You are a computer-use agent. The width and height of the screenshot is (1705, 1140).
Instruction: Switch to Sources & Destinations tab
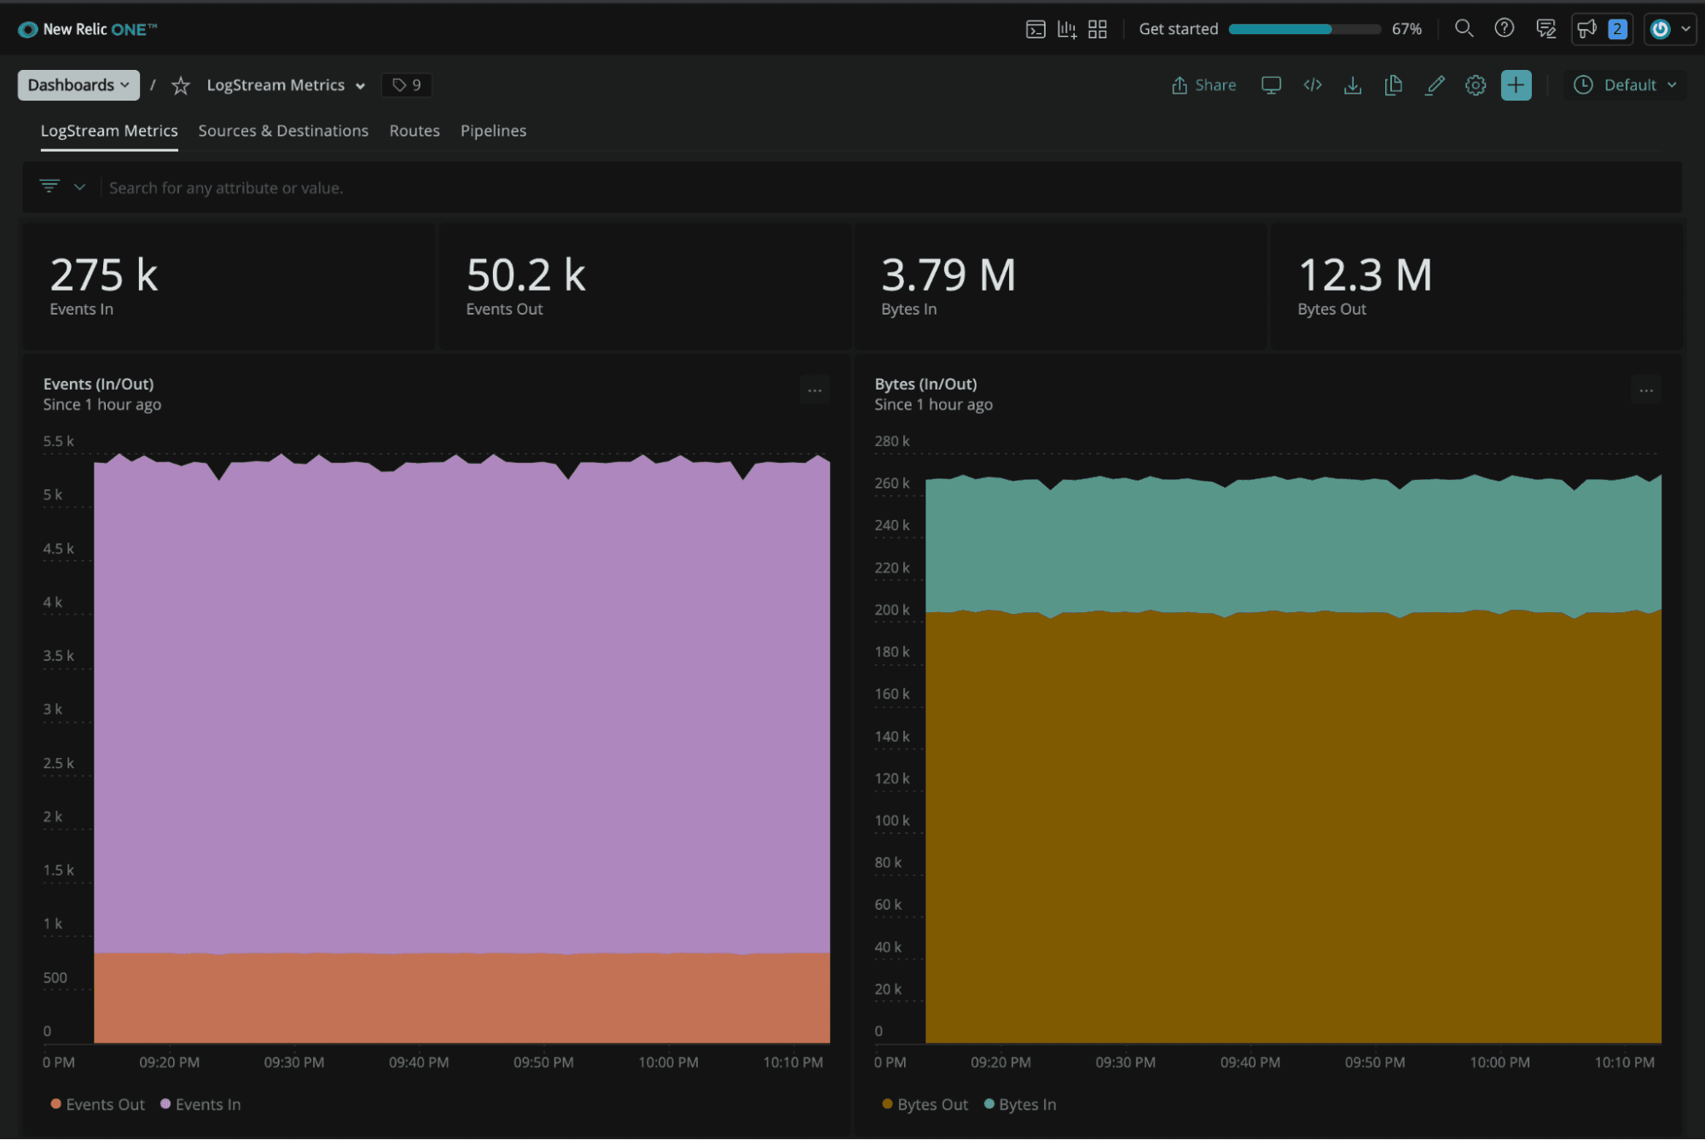(283, 130)
